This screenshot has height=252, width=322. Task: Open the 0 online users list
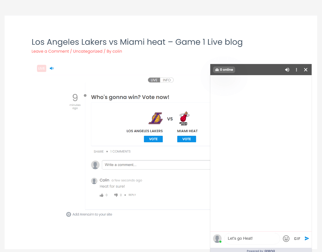(224, 70)
